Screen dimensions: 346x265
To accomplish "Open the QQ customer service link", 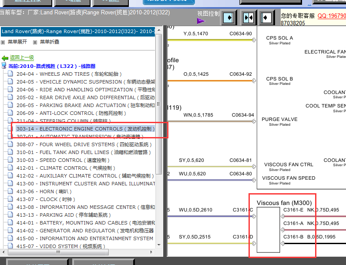I will pos(332,16).
